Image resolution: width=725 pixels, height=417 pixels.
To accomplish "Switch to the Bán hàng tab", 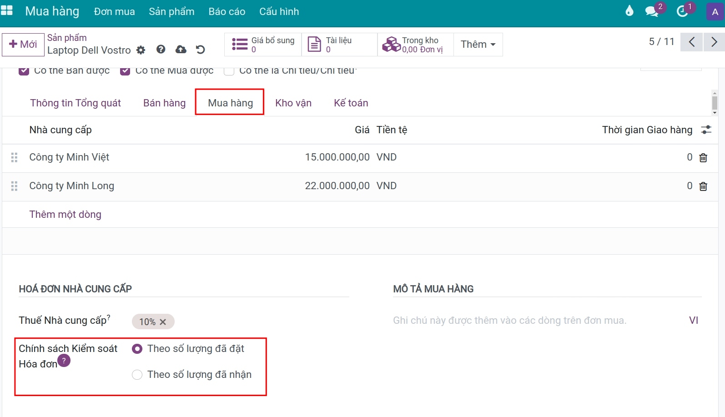I will coord(164,103).
